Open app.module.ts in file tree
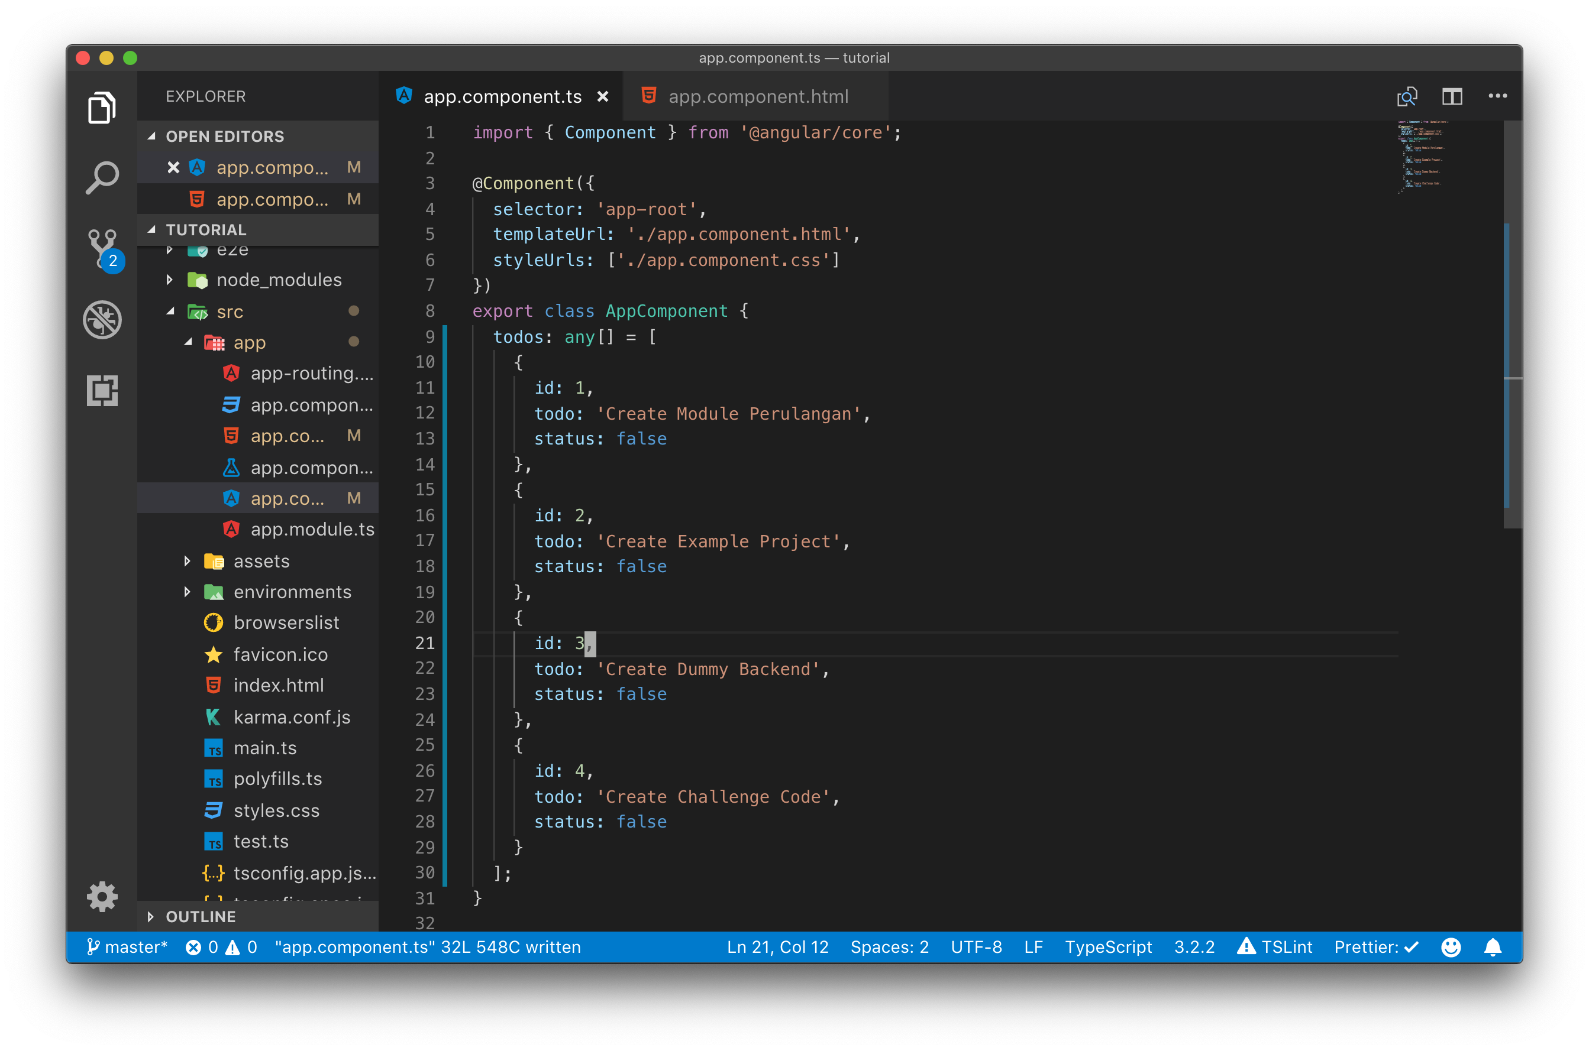This screenshot has height=1051, width=1589. click(259, 530)
